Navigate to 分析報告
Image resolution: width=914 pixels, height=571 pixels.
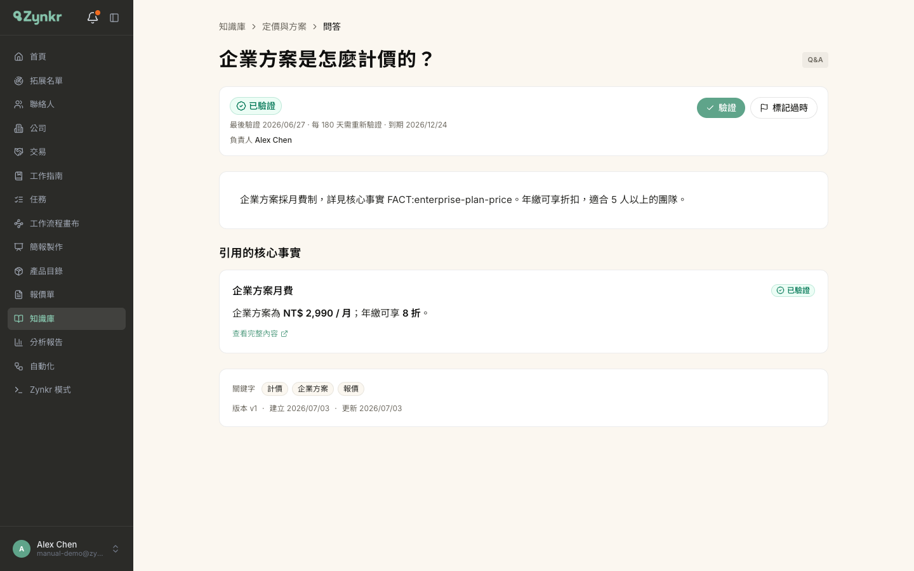67,342
